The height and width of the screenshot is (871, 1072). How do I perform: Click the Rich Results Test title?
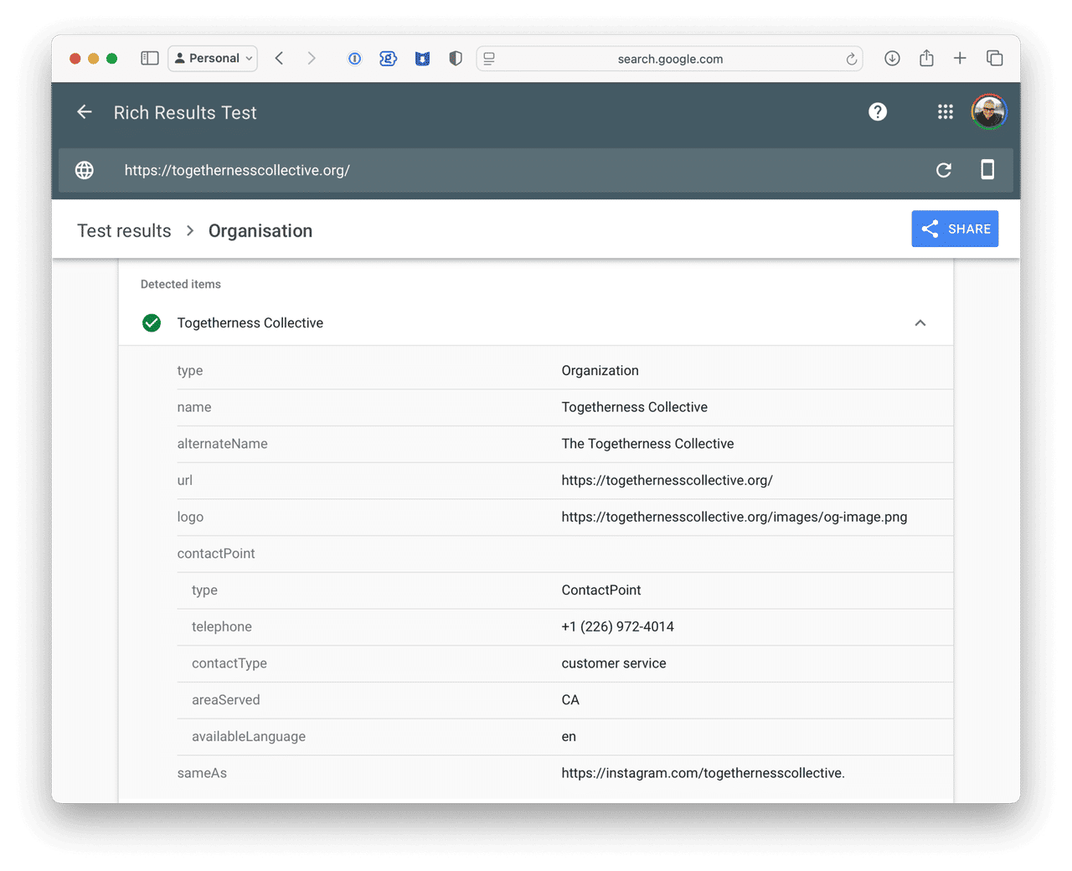[185, 112]
